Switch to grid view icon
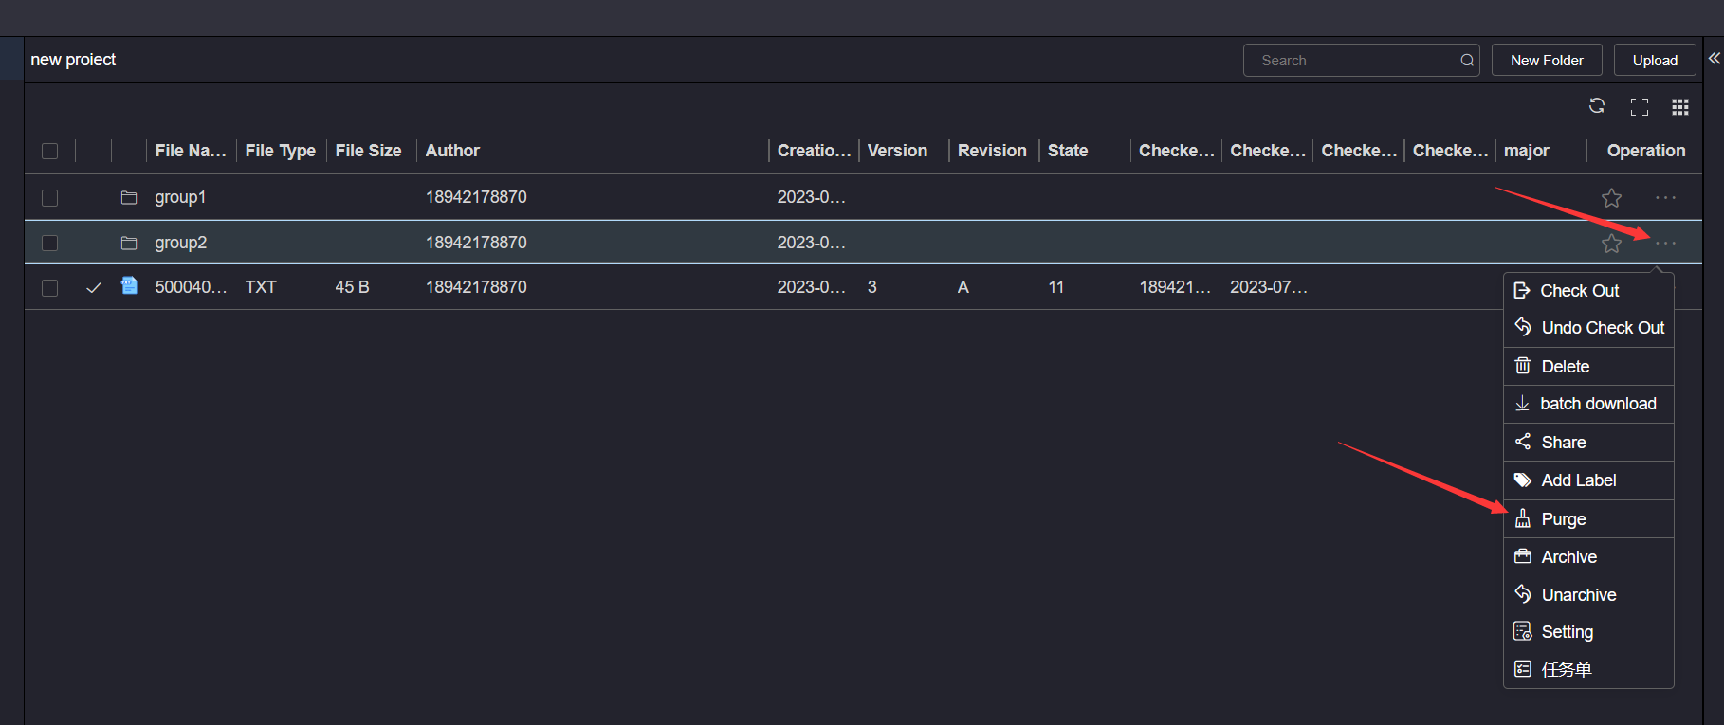 point(1680,107)
